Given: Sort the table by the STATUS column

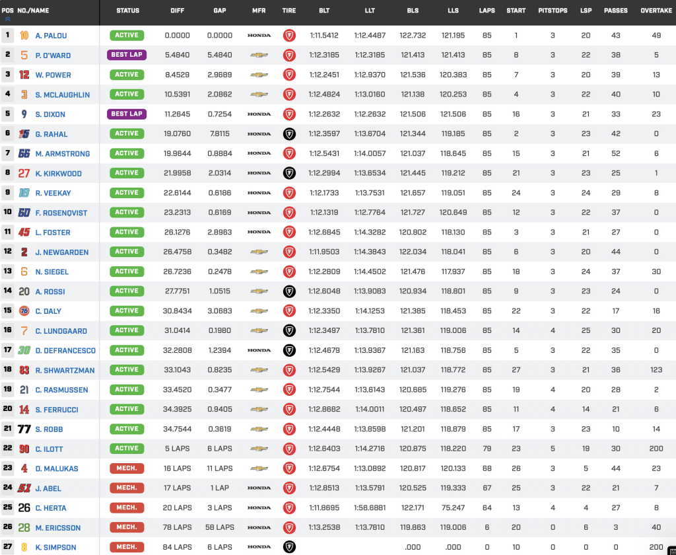Looking at the screenshot, I should coord(127,11).
